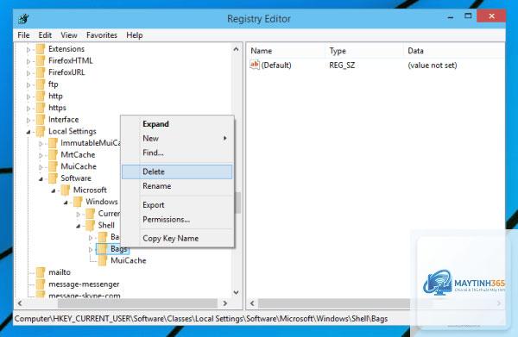Select the message-messenger key label
The image size is (518, 337).
point(84,284)
